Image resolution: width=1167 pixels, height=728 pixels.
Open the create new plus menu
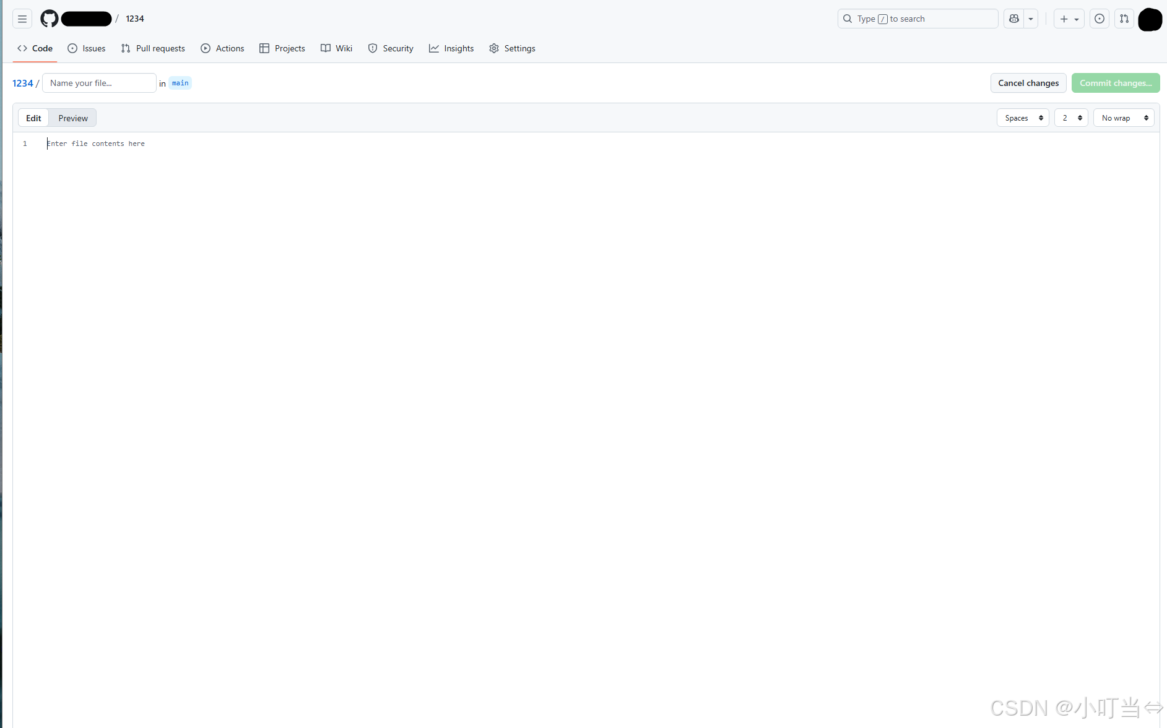1069,19
